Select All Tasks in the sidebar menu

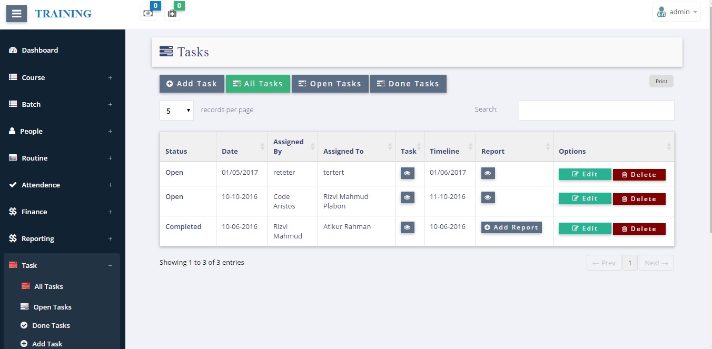[49, 286]
